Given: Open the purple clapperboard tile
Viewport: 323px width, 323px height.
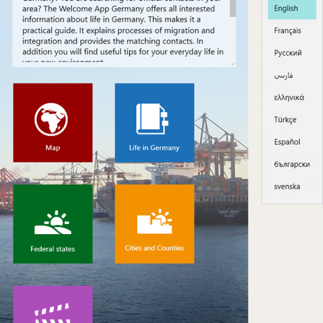Looking at the screenshot, I should pos(53,305).
